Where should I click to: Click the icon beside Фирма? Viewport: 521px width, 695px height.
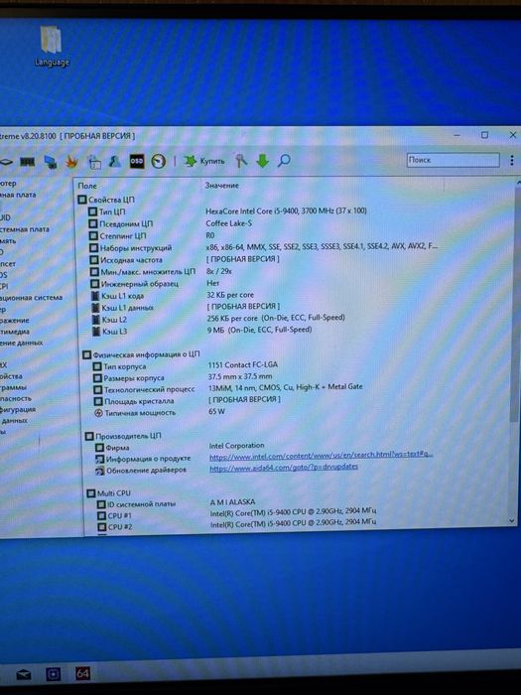[x=99, y=448]
